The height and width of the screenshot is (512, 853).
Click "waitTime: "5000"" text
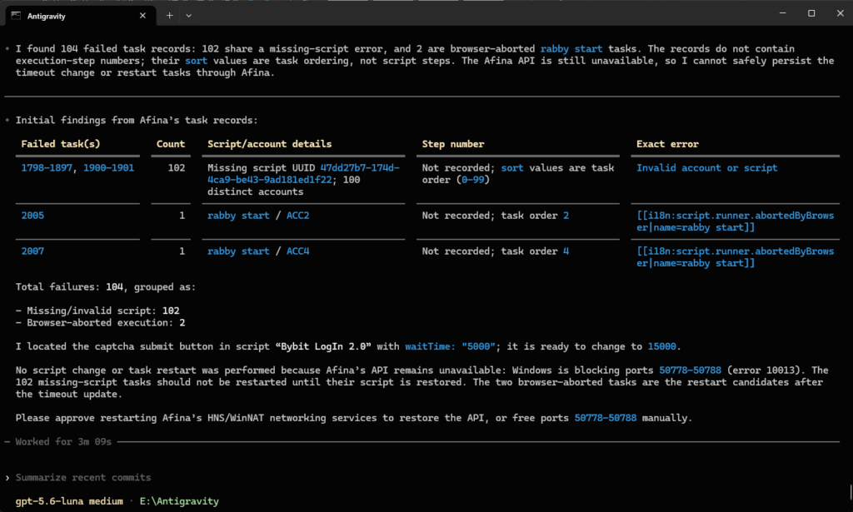coord(450,347)
